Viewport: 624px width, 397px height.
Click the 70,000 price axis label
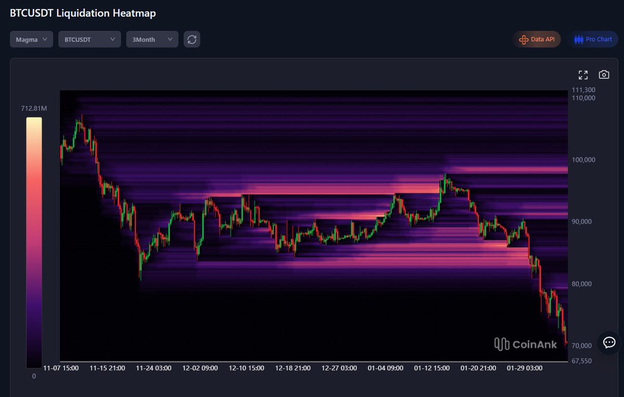tap(581, 345)
